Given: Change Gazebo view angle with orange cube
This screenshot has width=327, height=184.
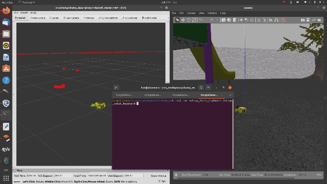Looking at the screenshot, I should pyautogui.click(x=283, y=20).
